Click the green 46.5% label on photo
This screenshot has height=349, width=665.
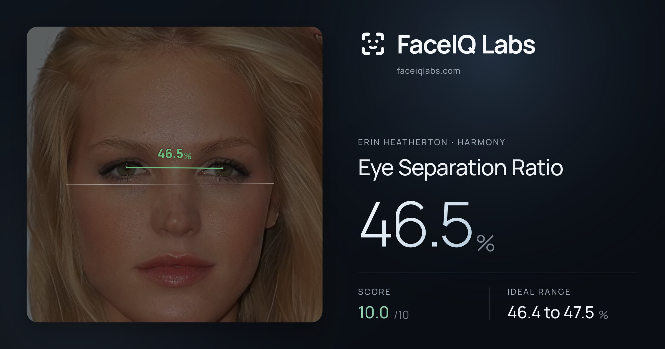tap(174, 154)
